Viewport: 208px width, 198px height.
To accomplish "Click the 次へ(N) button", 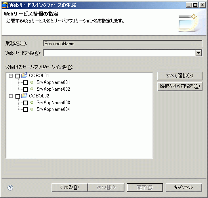I will (x=106, y=188).
